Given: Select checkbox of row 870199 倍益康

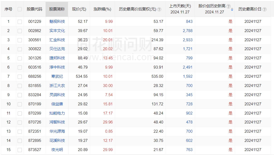Looking at the screenshot, I should coord(20,104).
